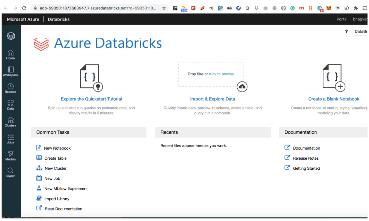This screenshot has width=369, height=221.
Task: Click the New Job calendar icon
Action: coord(39,178)
